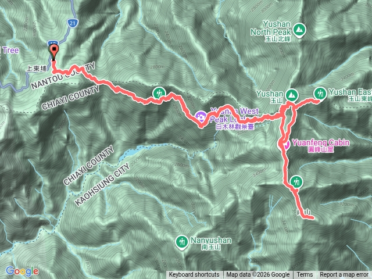372x279 pixels.
Task: Click the Yushan West Peak lookout camera marker
Action: [x=201, y=117]
